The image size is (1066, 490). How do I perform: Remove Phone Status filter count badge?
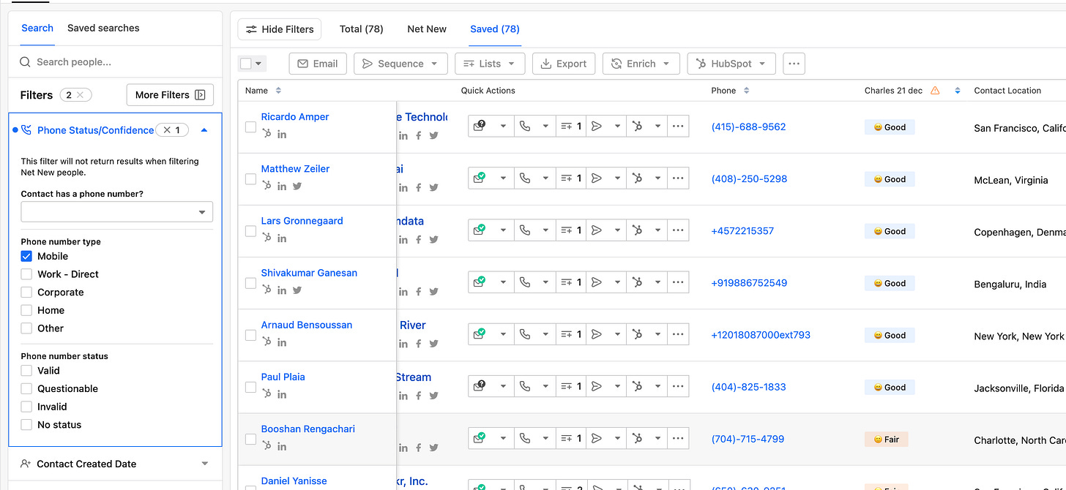click(167, 130)
